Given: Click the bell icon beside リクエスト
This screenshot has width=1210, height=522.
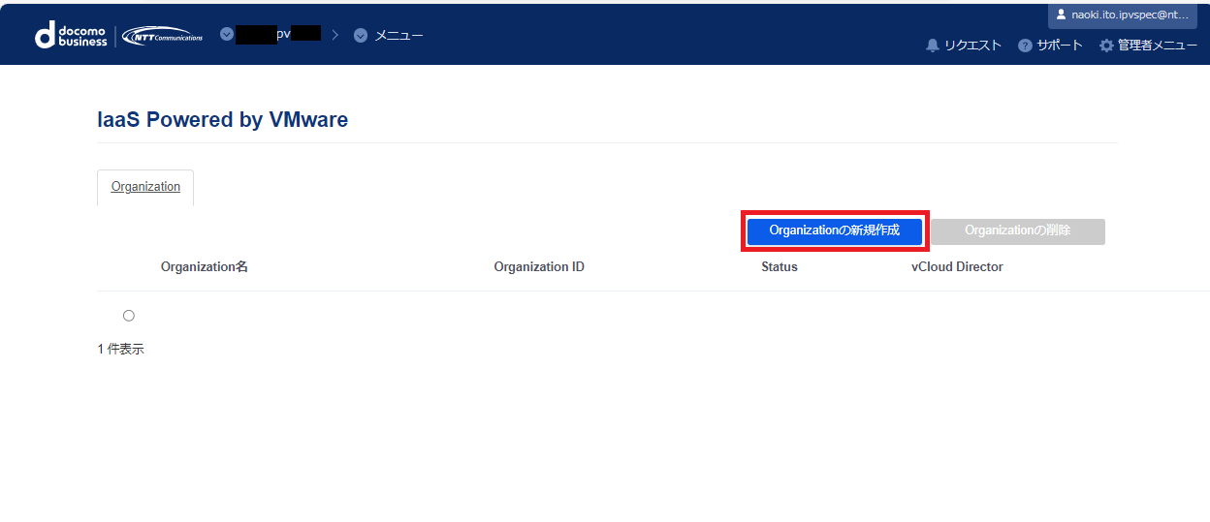Looking at the screenshot, I should (933, 46).
